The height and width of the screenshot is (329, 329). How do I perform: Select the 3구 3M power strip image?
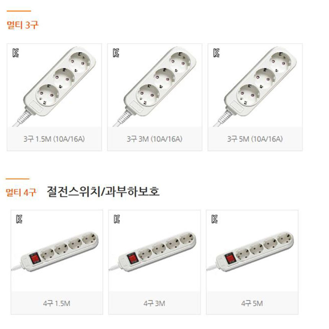click(155, 87)
